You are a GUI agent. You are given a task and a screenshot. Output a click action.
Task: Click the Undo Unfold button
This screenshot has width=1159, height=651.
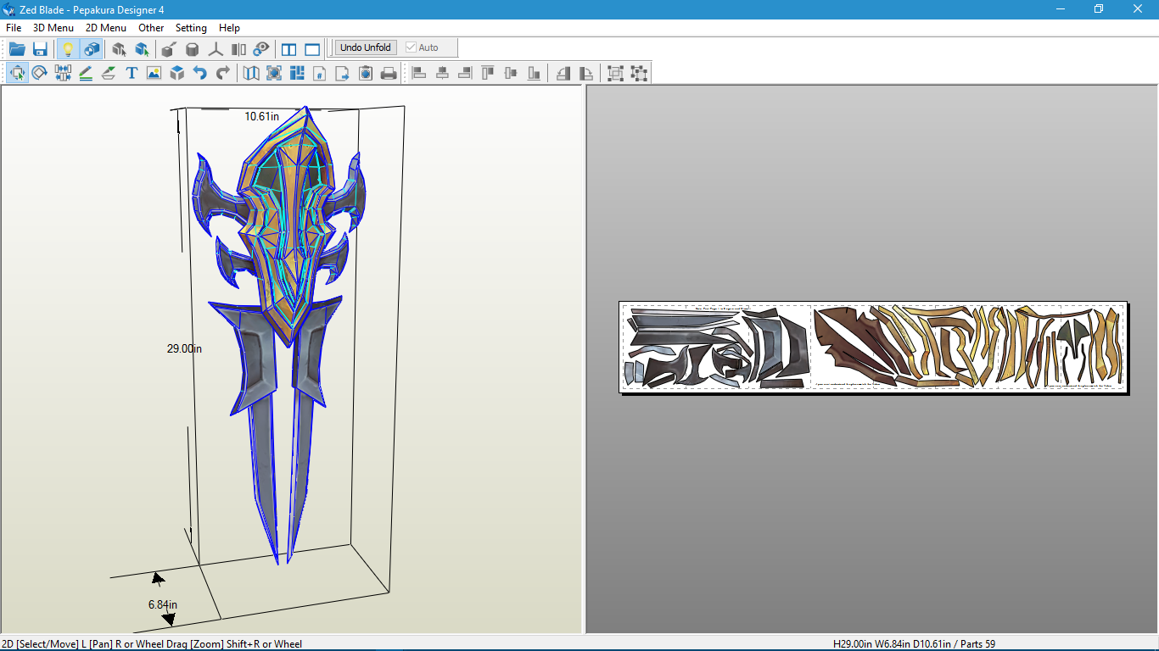tap(366, 47)
